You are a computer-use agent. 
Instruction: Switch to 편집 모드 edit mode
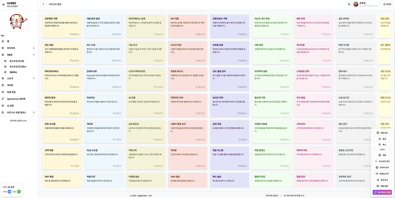pos(382,133)
